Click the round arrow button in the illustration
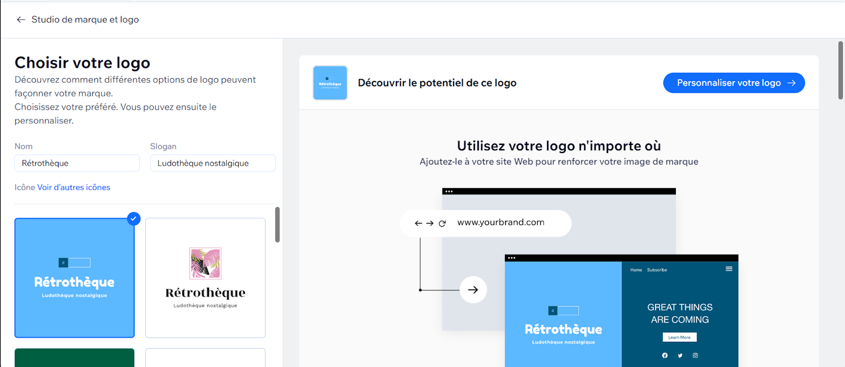 [473, 289]
